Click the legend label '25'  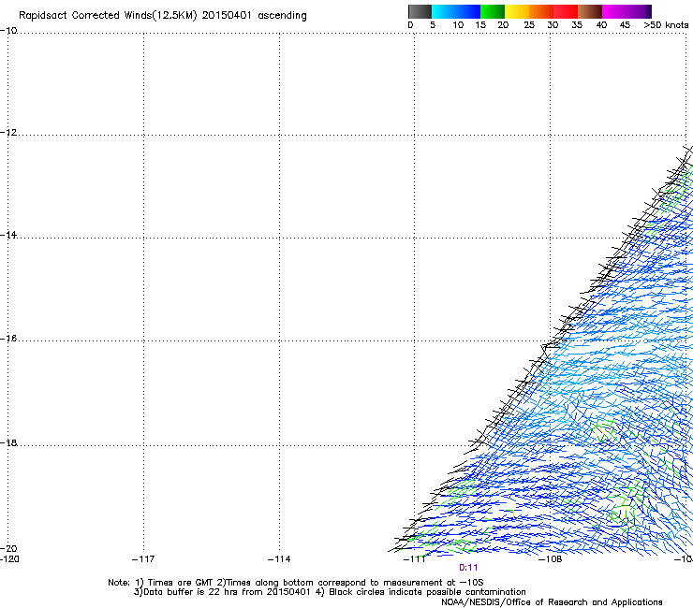pos(529,25)
